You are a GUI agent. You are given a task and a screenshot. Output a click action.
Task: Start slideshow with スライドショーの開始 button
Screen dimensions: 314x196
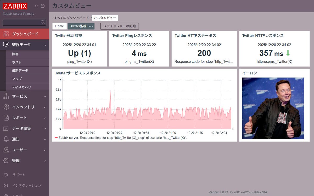coord(120,26)
